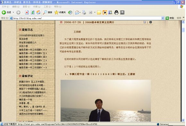This screenshot has height=126, width=186.
Task: Open the 工具 menu in menu bar
Action: point(47,7)
